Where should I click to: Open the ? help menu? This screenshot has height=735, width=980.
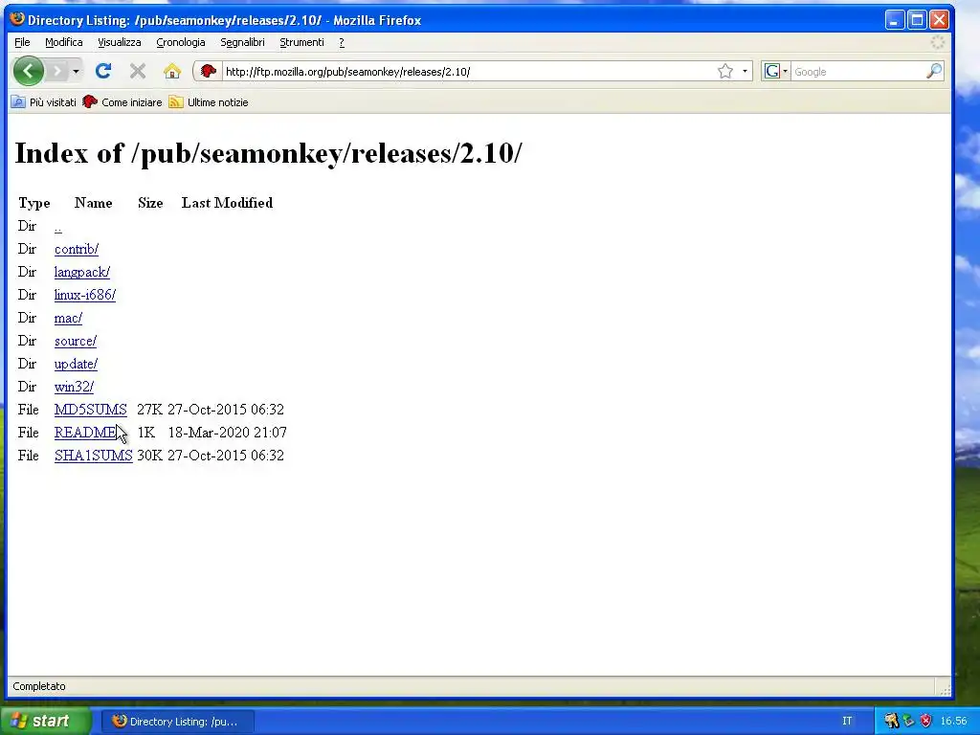pyautogui.click(x=342, y=42)
